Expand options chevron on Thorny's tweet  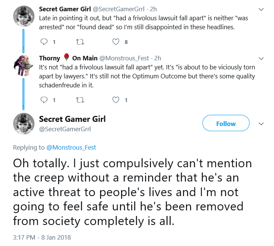(261, 58)
